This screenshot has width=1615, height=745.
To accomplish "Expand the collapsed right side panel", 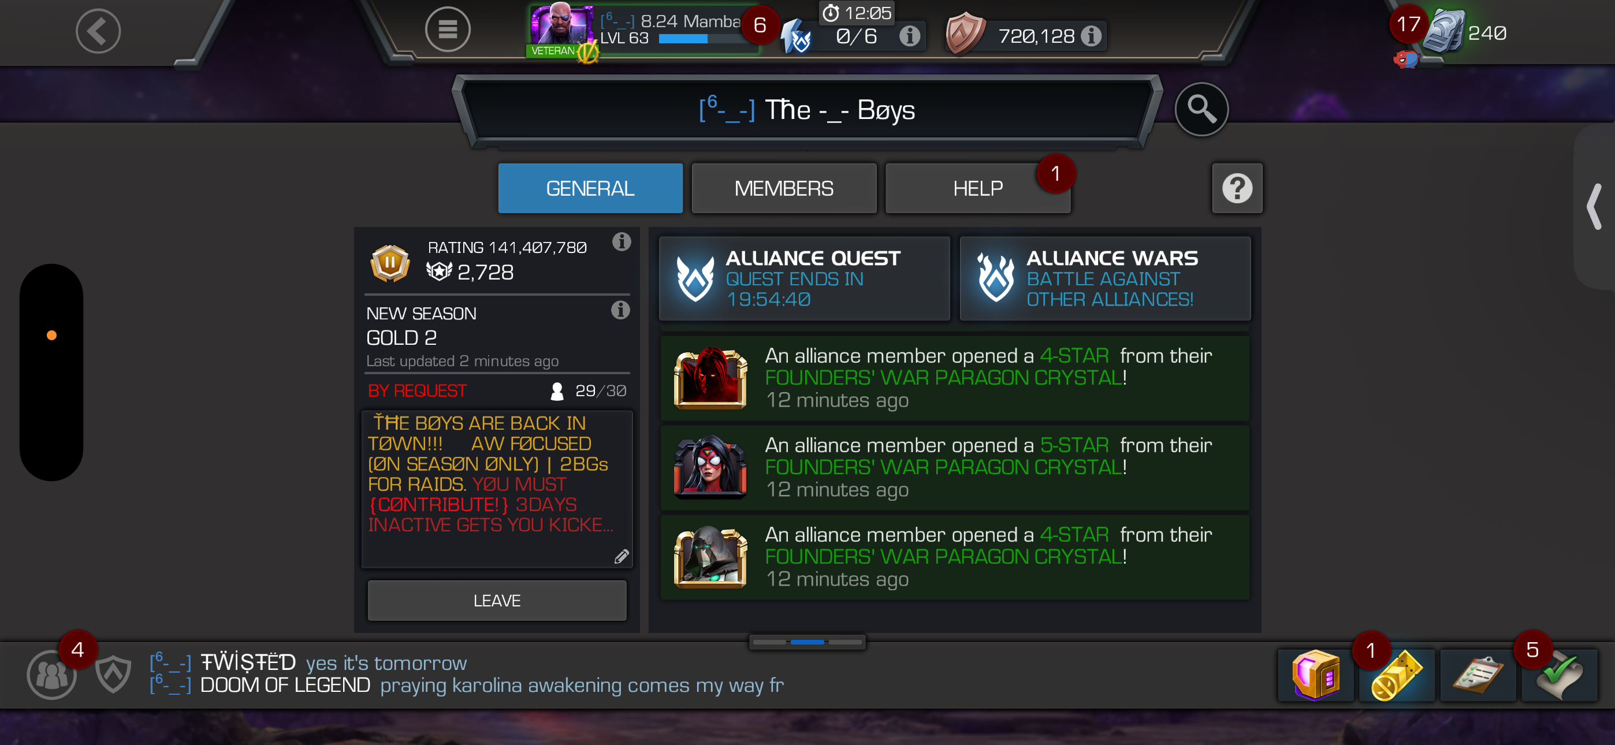I will (1594, 206).
